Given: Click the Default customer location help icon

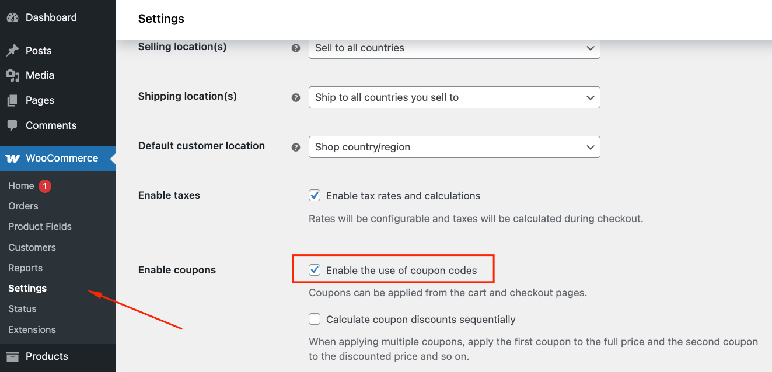Looking at the screenshot, I should (x=296, y=148).
